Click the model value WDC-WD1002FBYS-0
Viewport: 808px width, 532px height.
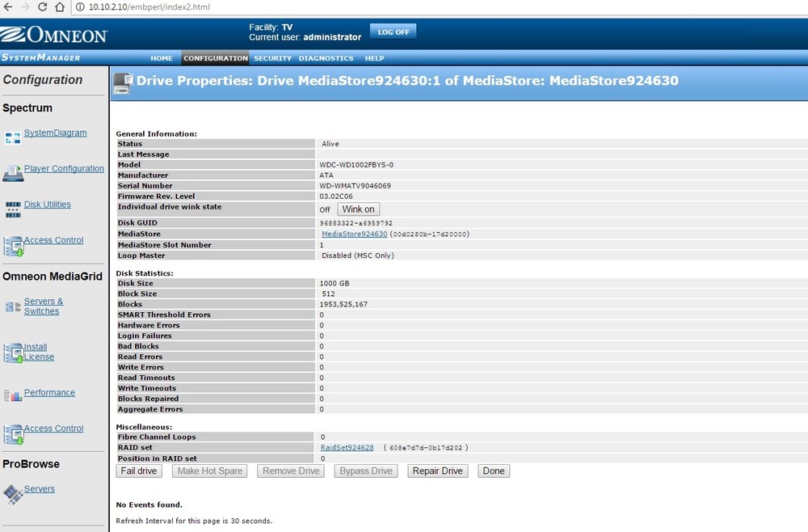coord(356,165)
